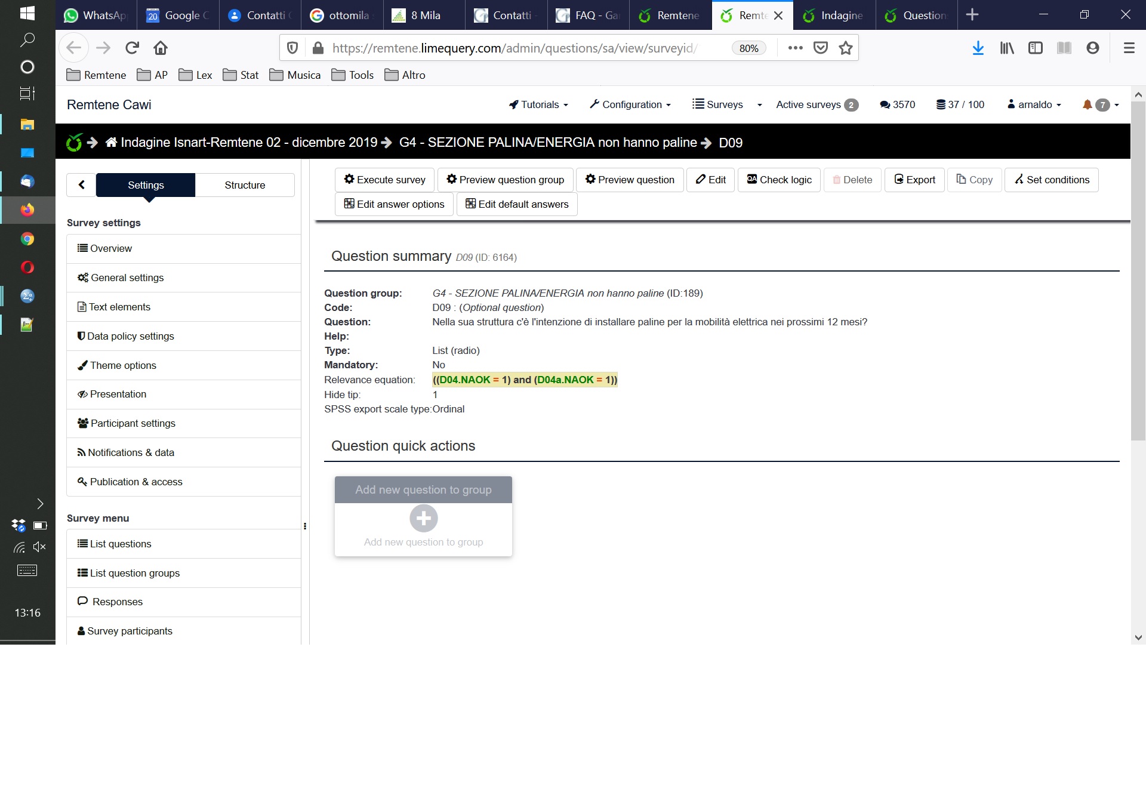Open Participant settings in sidebar

pos(133,423)
